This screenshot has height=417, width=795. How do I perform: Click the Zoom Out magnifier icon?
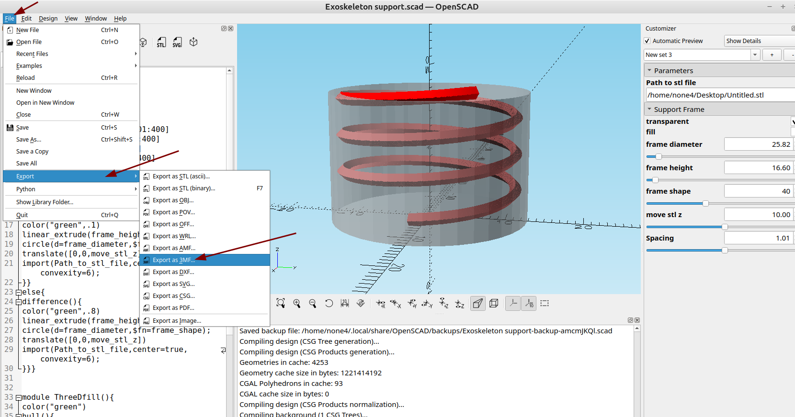pyautogui.click(x=313, y=303)
